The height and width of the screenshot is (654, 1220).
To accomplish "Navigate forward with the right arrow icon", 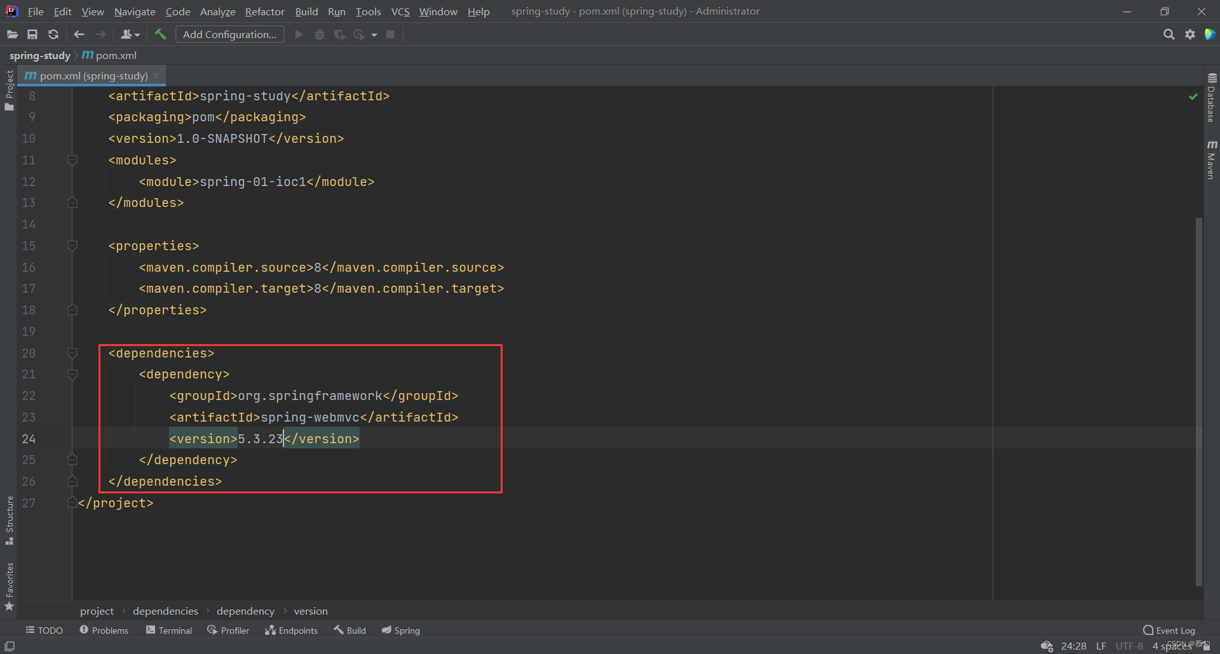I will [100, 34].
